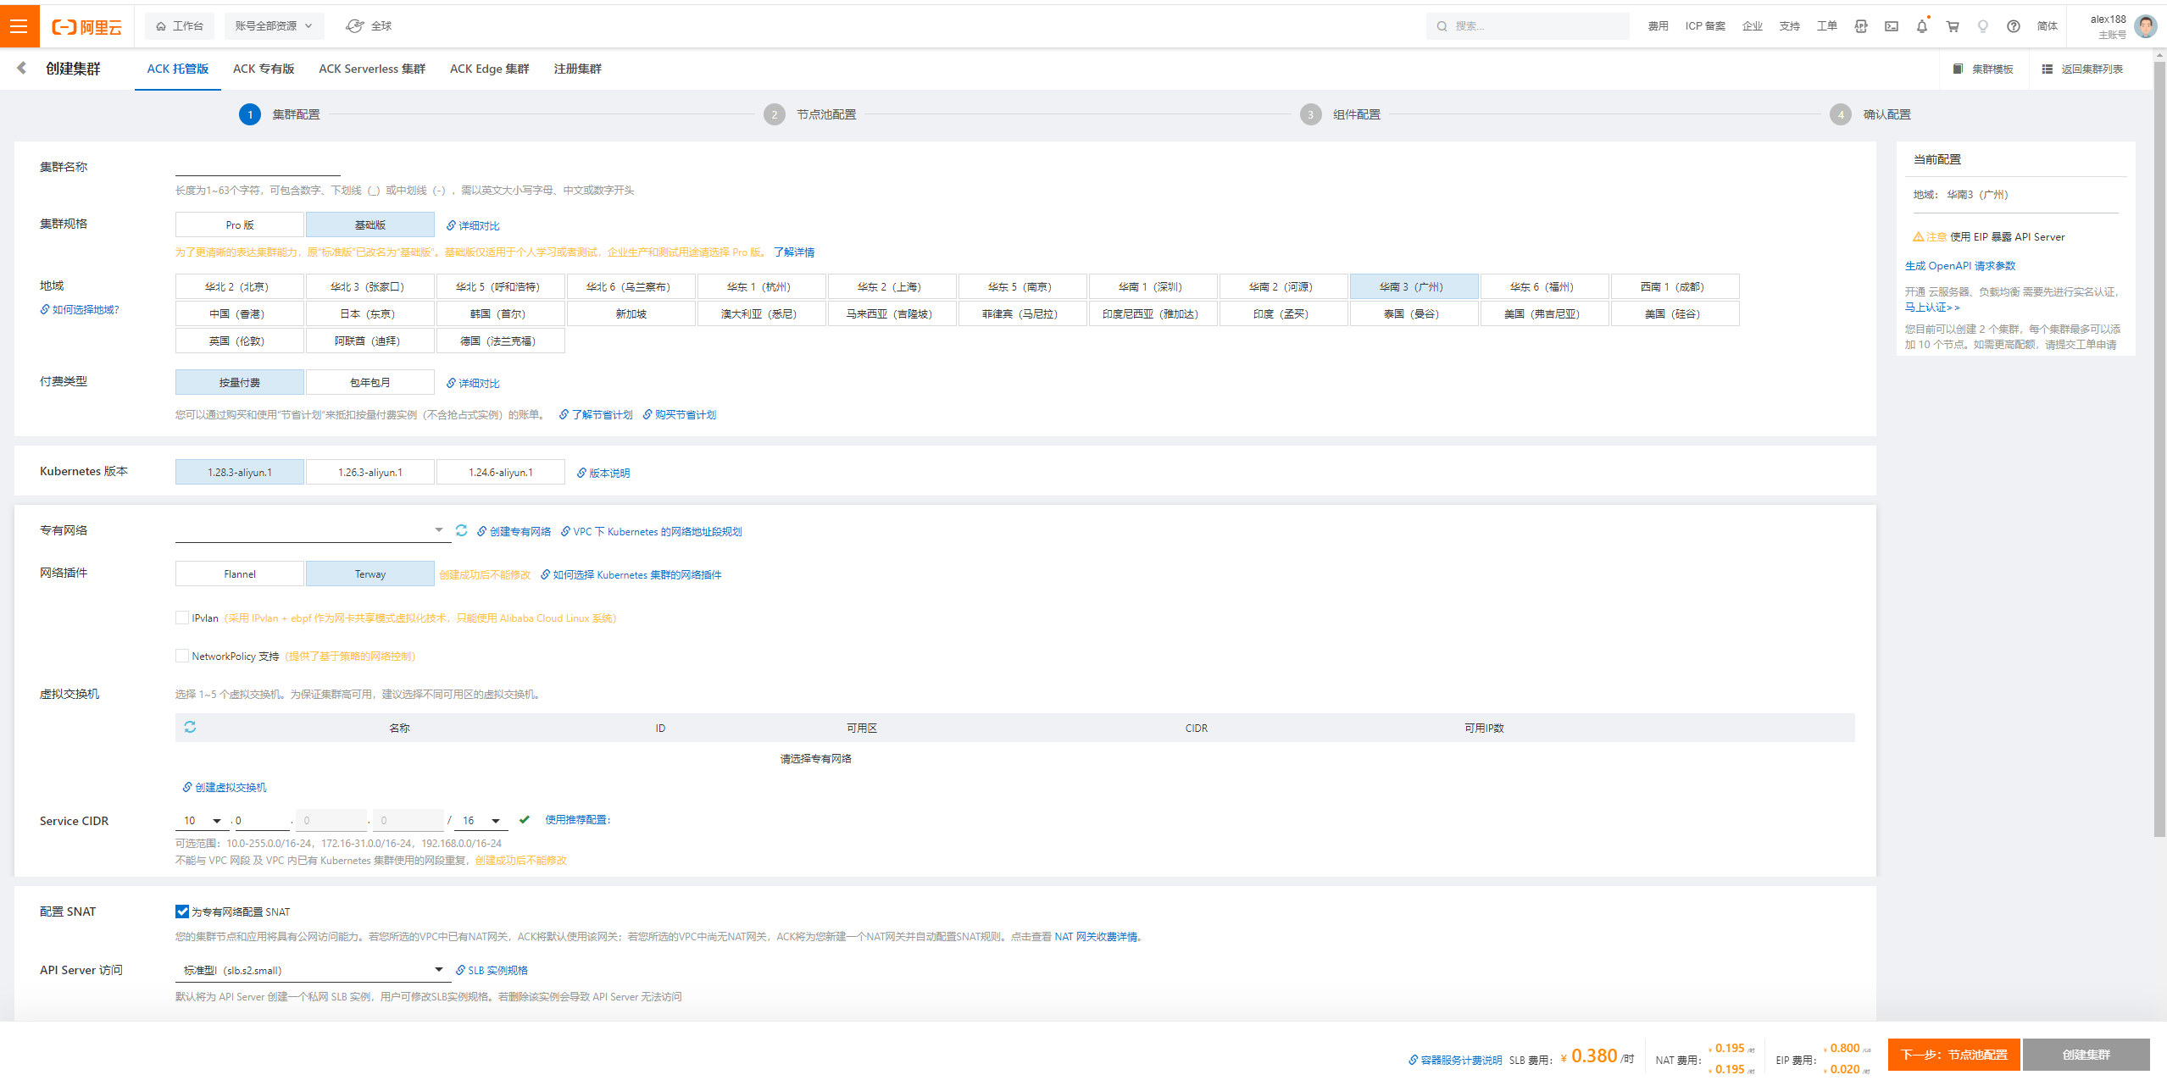Return to cluster list

pos(2081,69)
